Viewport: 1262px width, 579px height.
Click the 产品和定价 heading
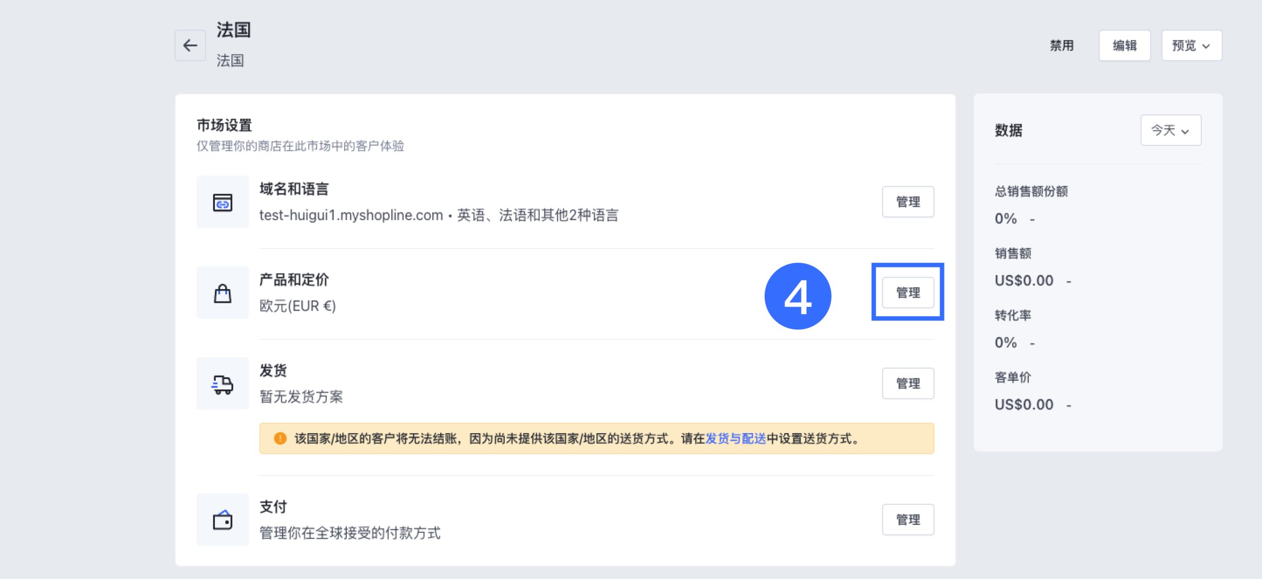294,279
